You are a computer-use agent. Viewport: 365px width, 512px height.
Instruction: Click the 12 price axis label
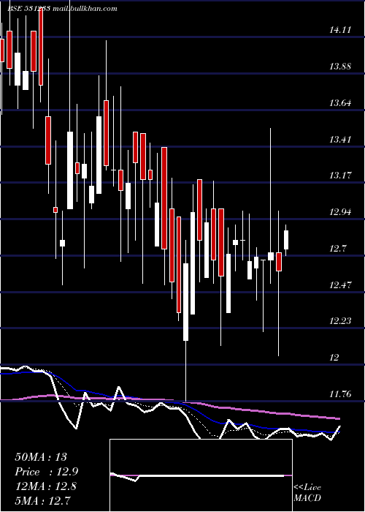[334, 358]
